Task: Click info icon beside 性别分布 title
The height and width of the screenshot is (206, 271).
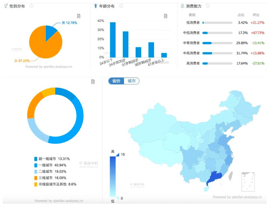Action: point(31,6)
